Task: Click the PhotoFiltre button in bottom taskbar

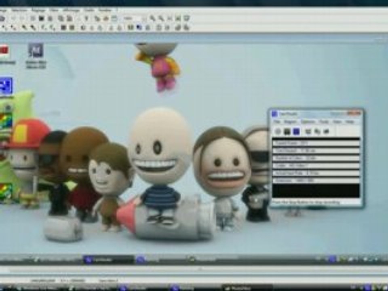Action: (x=247, y=288)
